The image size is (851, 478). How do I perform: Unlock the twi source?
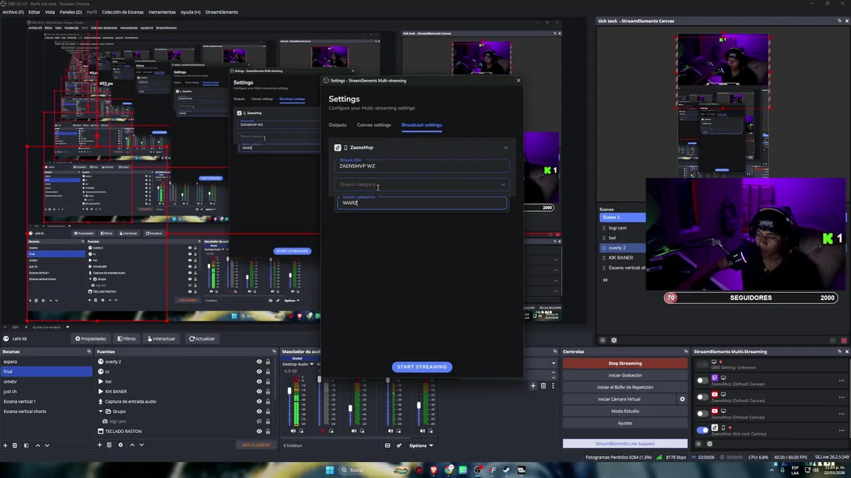pyautogui.click(x=268, y=382)
